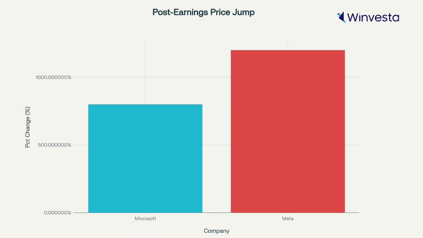Screen dimensions: 423x238
Task: Select the Meta x-axis label
Action: coord(288,219)
